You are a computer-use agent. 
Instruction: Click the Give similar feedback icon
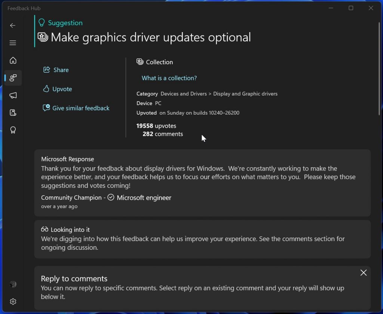click(46, 108)
